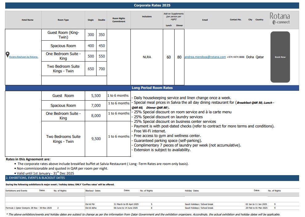Select the Corporate Rates 2025 title bar
This screenshot has height=217, width=305.
152,6
